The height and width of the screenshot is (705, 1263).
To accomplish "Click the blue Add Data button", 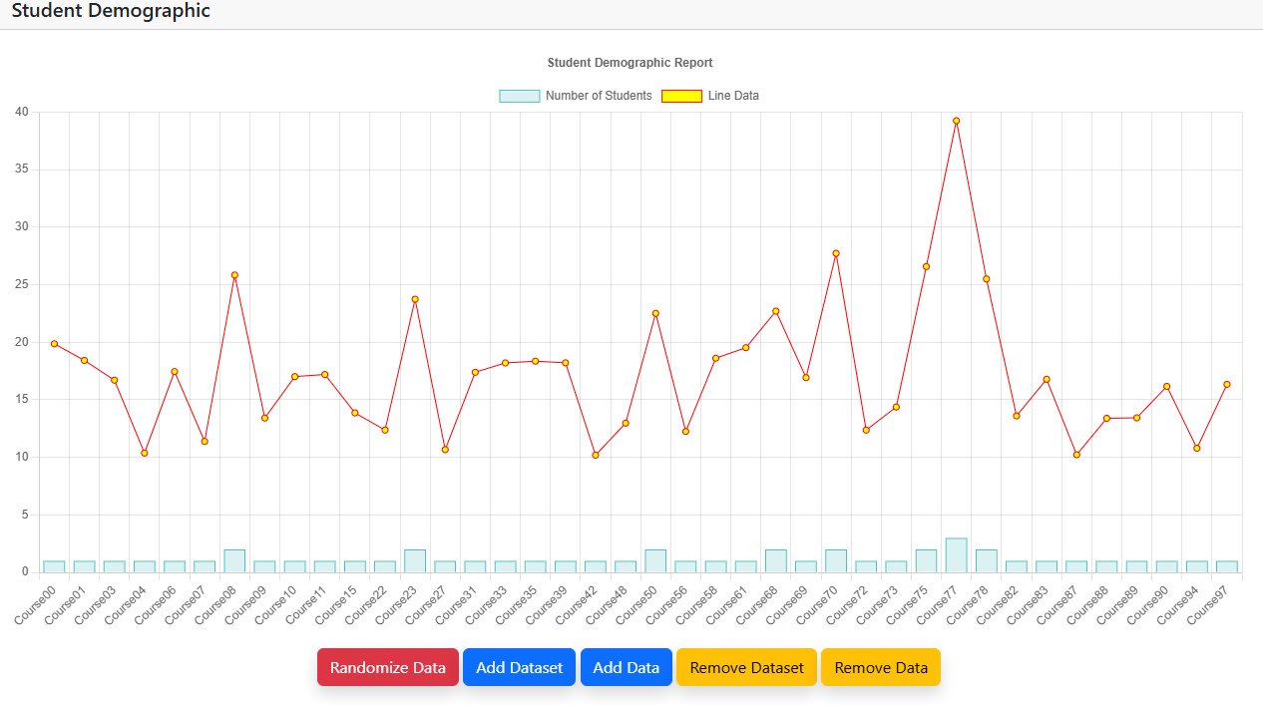I will coord(626,668).
